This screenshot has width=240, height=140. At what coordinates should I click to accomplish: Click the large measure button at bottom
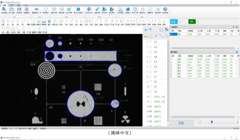click(181, 123)
